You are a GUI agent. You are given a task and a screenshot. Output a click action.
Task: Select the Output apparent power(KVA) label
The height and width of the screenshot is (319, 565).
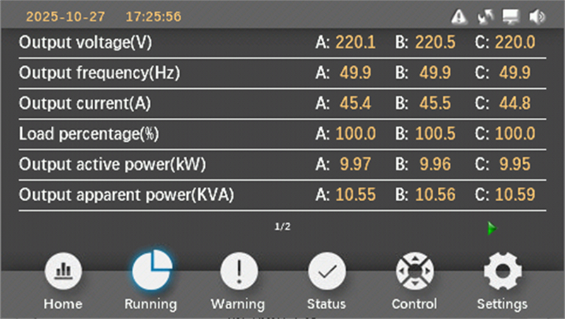(126, 195)
